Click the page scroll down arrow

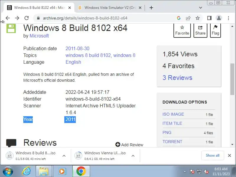click(232, 145)
